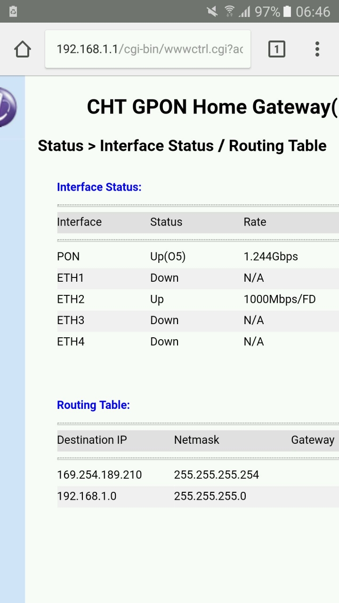The height and width of the screenshot is (603, 339).
Task: Tap the battery indicator in status bar
Action: point(287,11)
